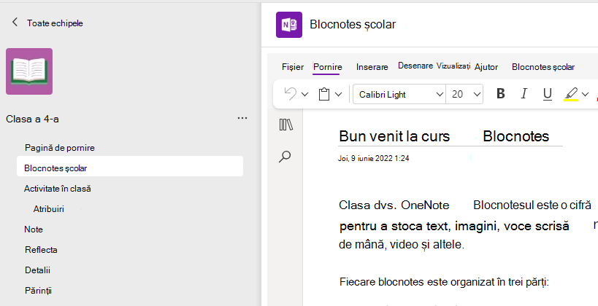
Task: Open the undo dropdown arrow
Action: coord(304,95)
